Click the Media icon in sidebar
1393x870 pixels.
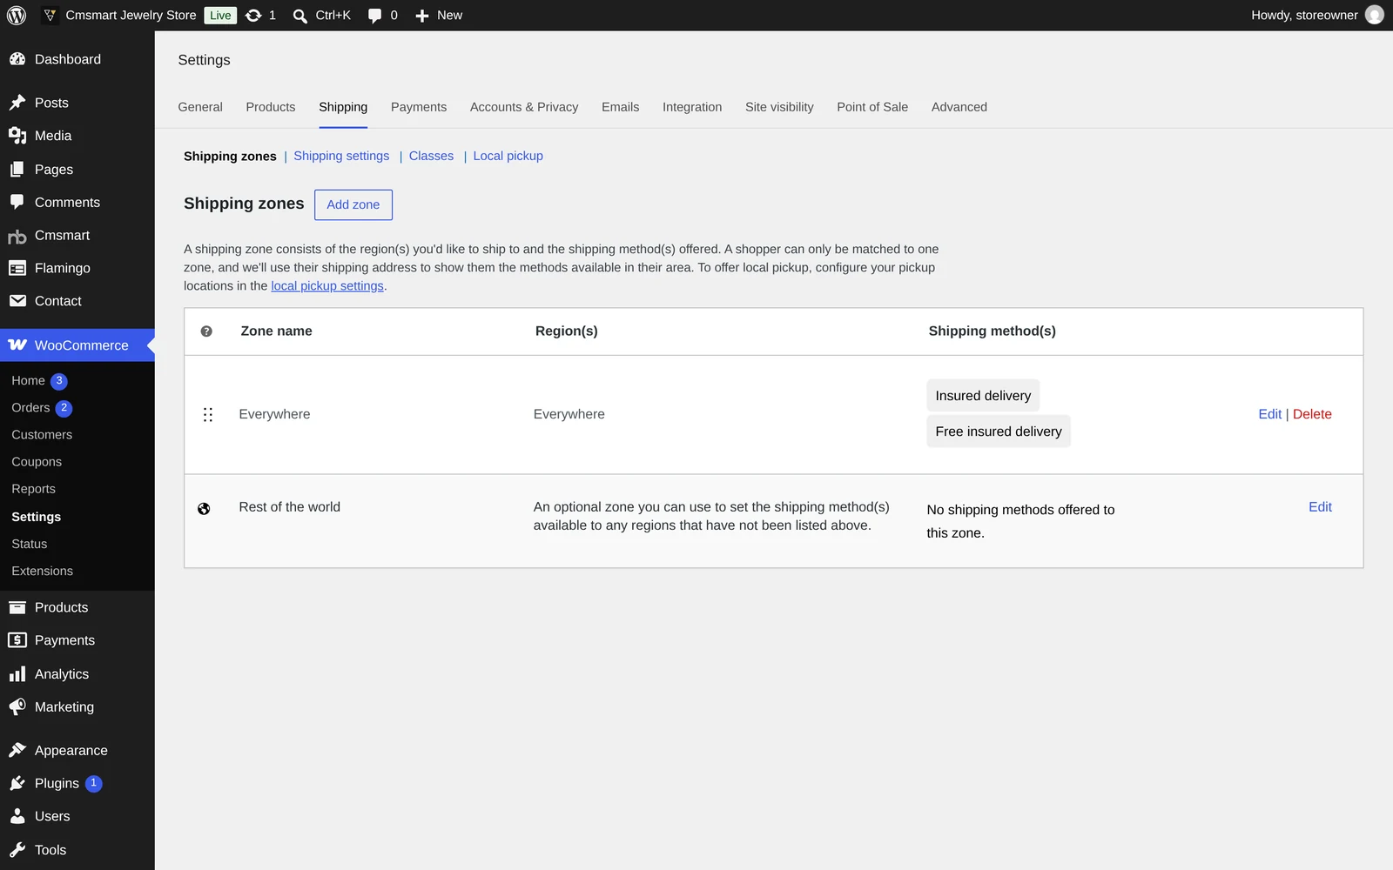17,136
